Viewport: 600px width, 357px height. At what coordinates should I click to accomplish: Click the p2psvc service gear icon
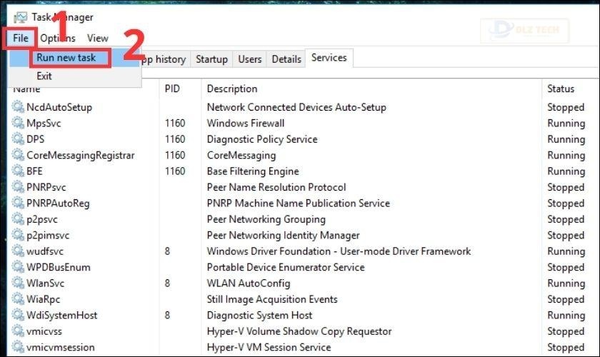[x=18, y=219]
